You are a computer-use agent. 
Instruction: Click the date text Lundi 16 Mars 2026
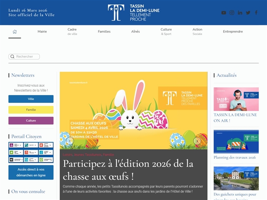click(x=28, y=10)
